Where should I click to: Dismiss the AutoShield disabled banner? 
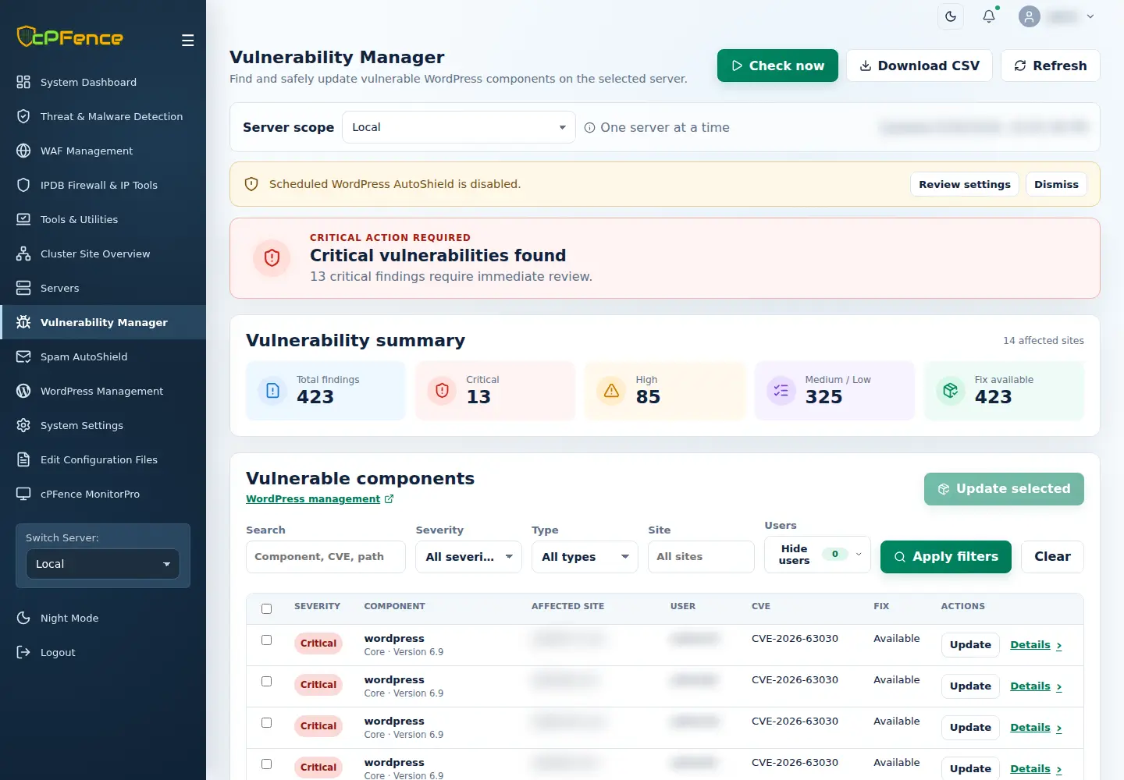1056,184
